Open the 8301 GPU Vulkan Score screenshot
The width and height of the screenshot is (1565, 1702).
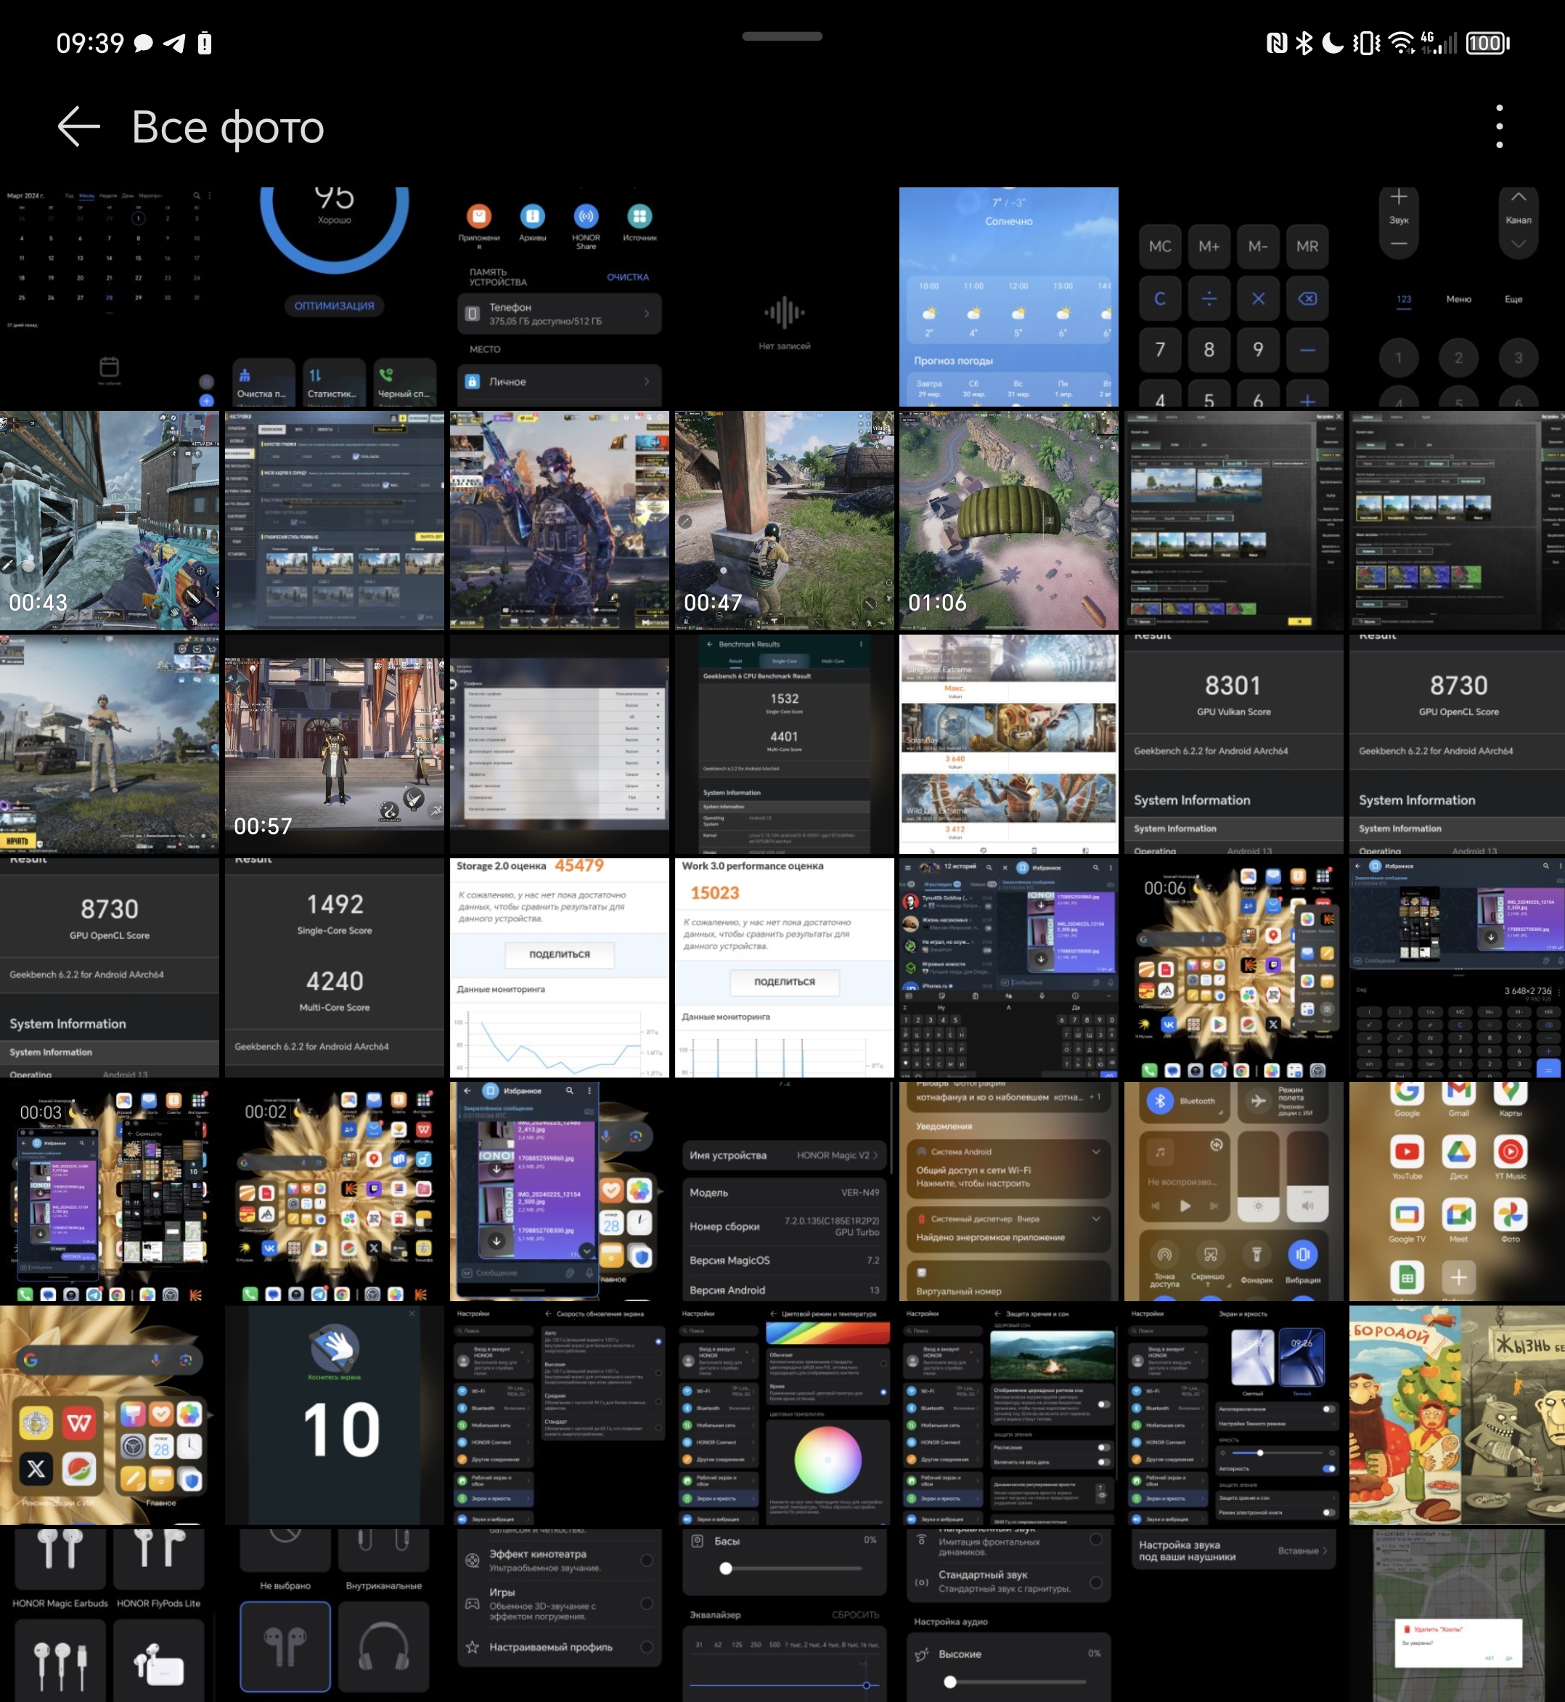point(1234,745)
